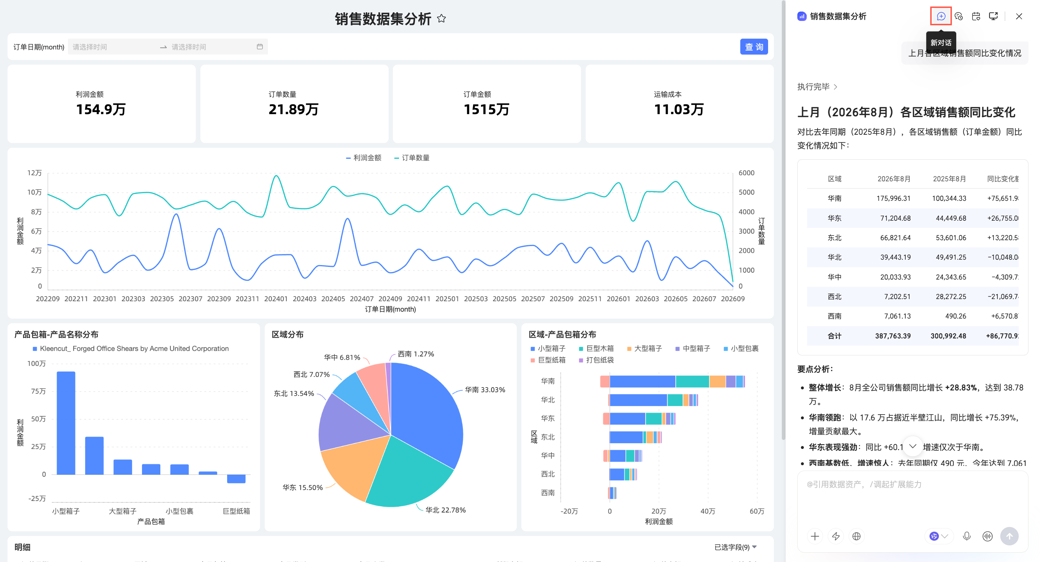1040x562 pixels.
Task: Toggle the 利润金额 line legend
Action: [364, 158]
